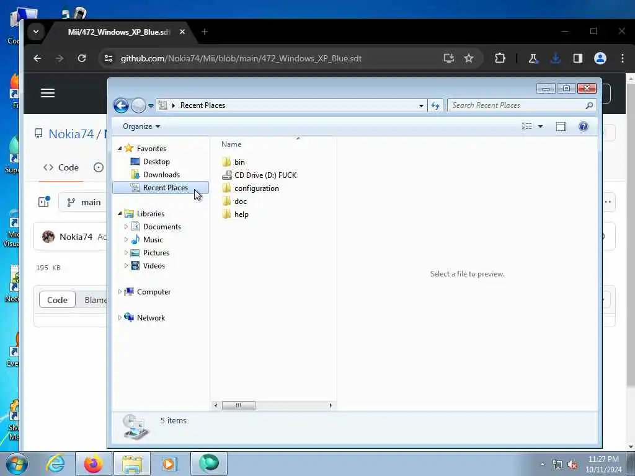This screenshot has height=476, width=635.
Task: Reload the GitHub page in Chrome
Action: (82, 58)
